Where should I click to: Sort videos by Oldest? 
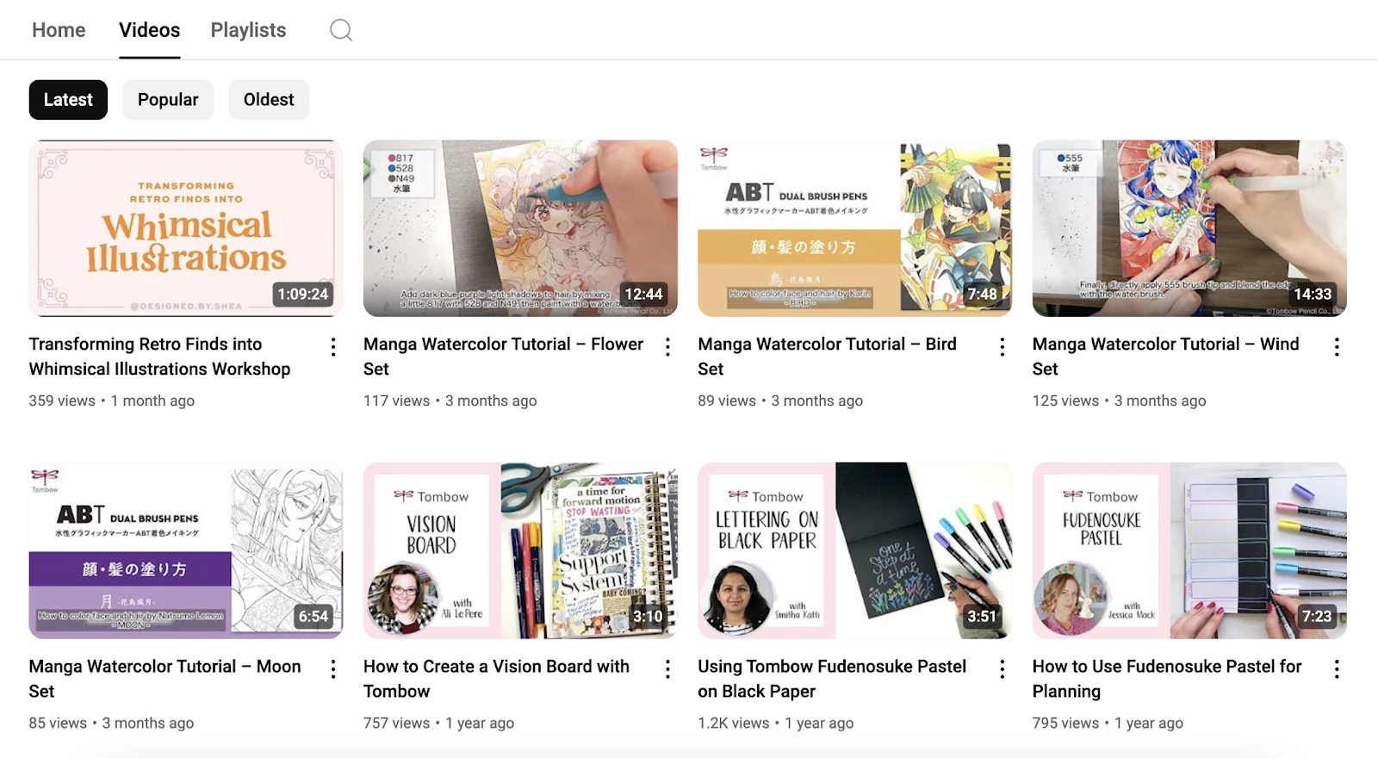pyautogui.click(x=269, y=100)
